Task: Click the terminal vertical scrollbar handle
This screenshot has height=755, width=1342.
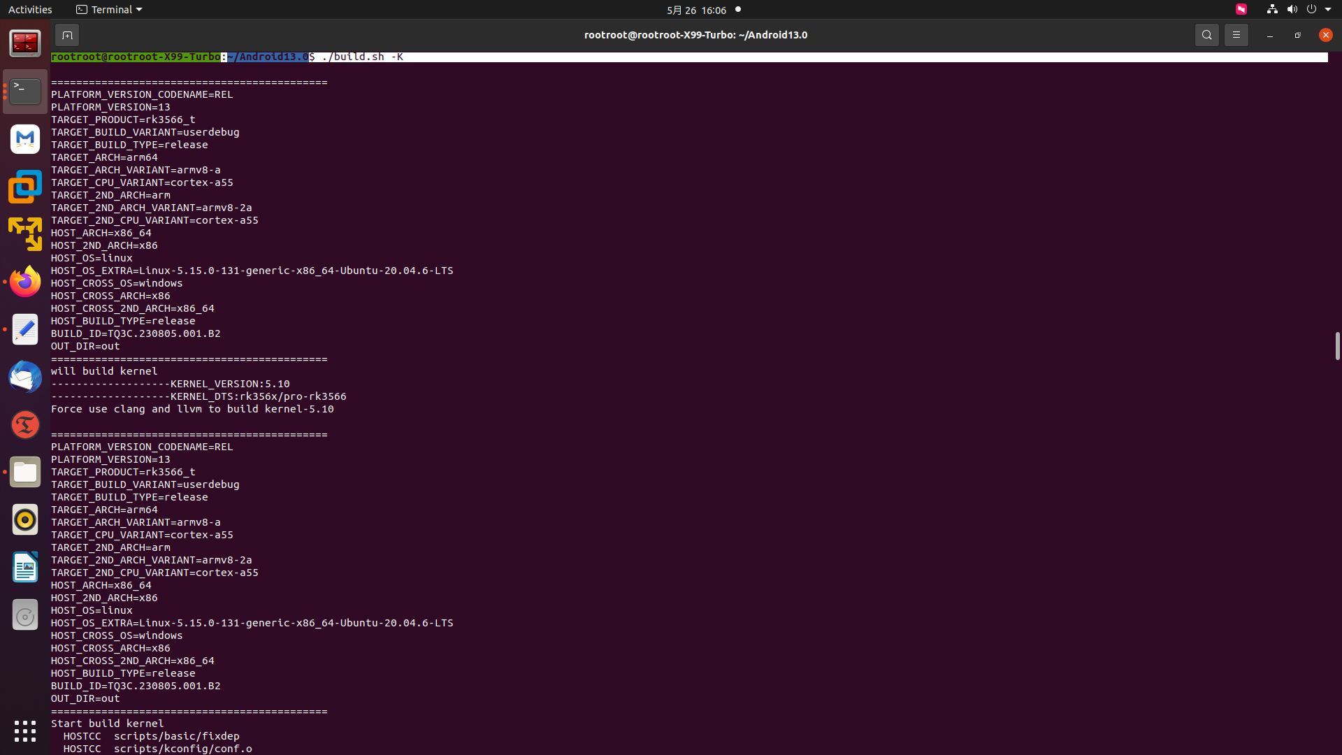Action: coord(1336,346)
